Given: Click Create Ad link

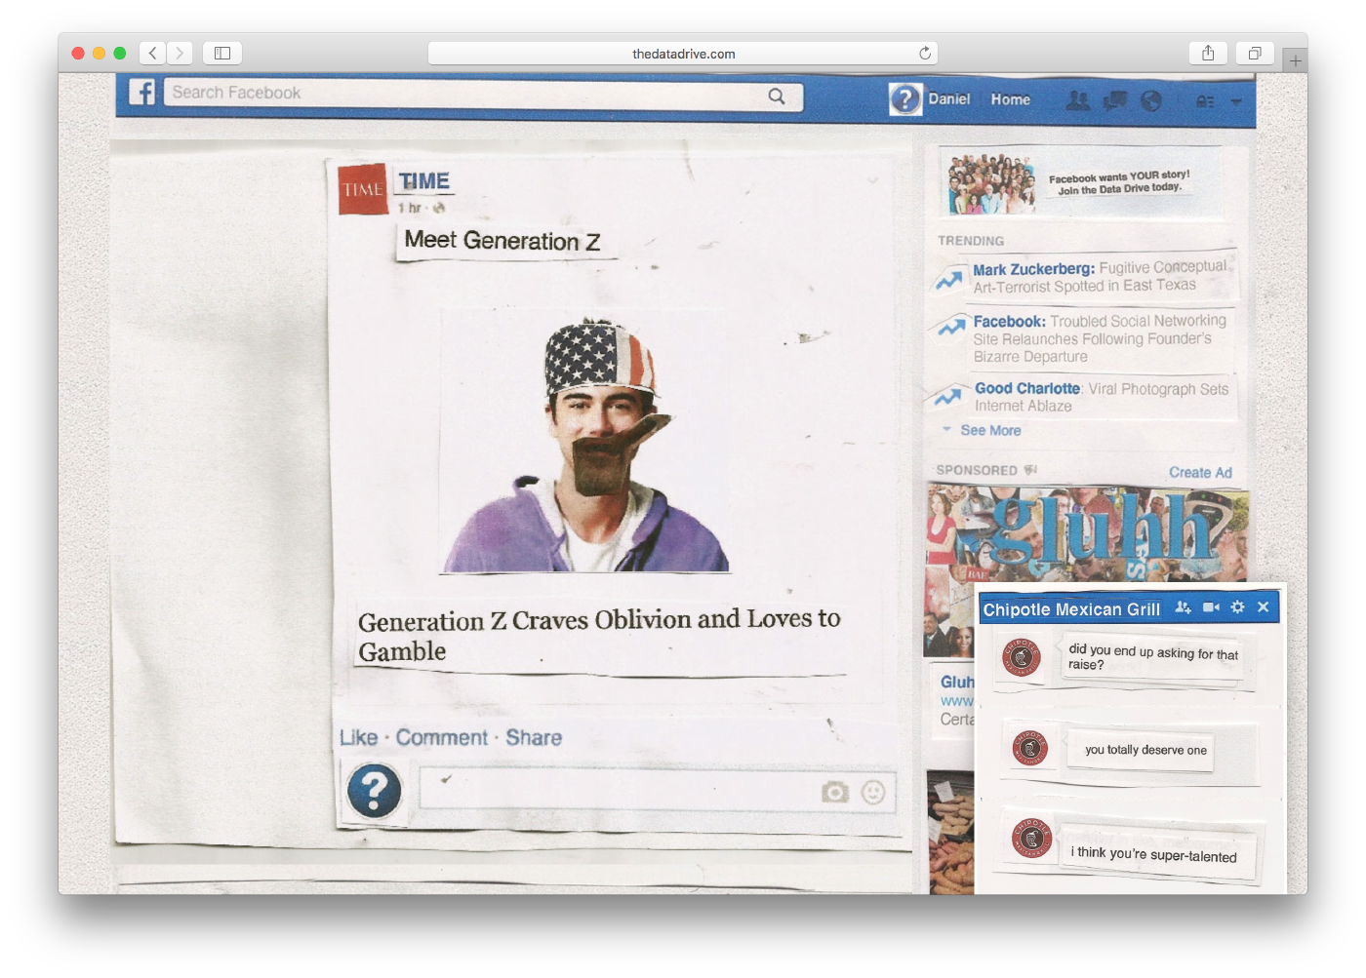Looking at the screenshot, I should [x=1200, y=473].
